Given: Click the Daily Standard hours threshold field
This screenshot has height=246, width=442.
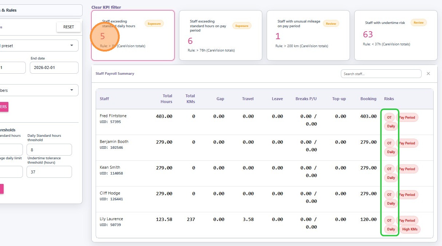Looking at the screenshot, I should point(49,149).
